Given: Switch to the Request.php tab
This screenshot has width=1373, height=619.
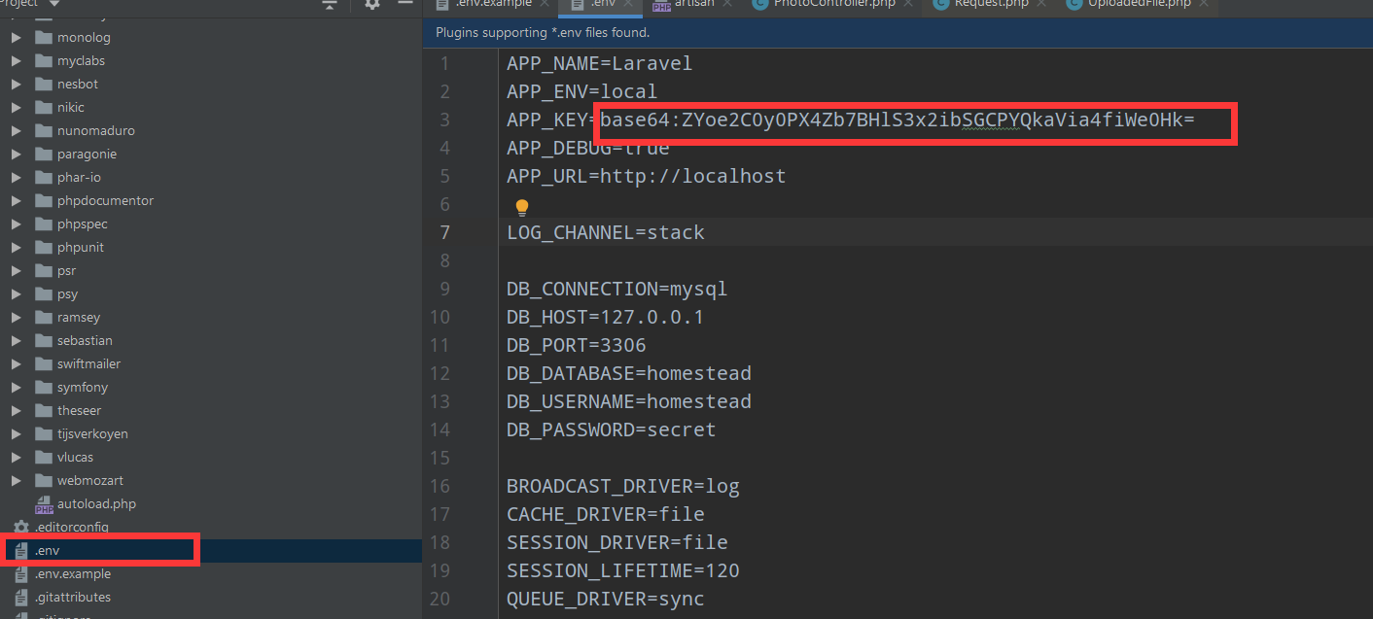Looking at the screenshot, I should pos(992,4).
